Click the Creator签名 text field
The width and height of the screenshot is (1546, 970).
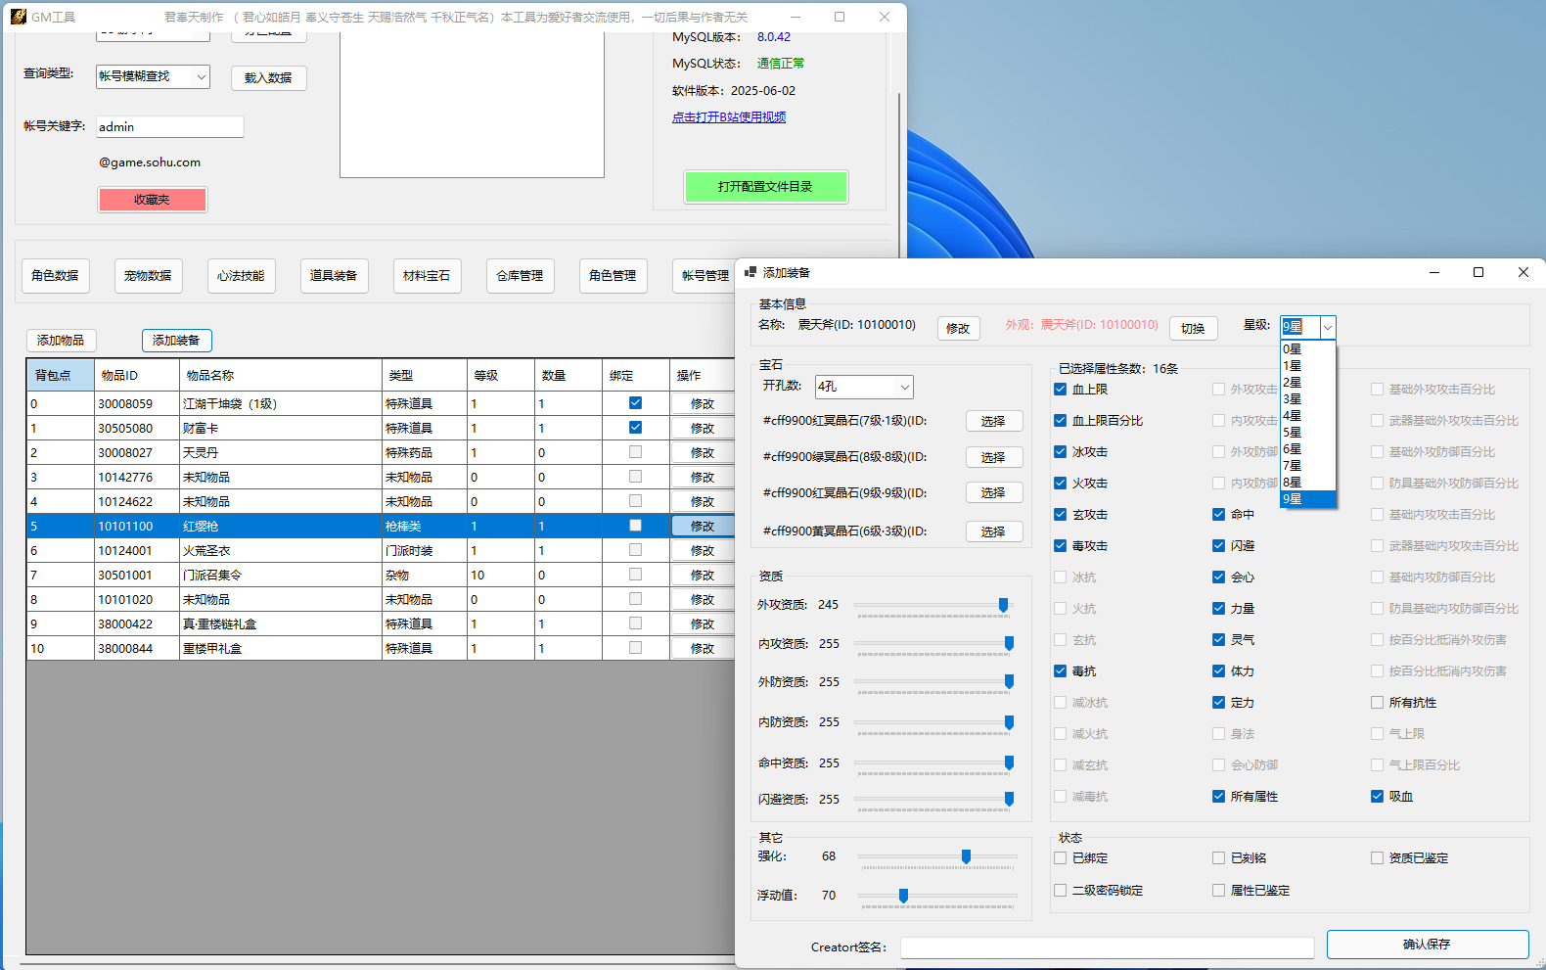[x=1107, y=947]
